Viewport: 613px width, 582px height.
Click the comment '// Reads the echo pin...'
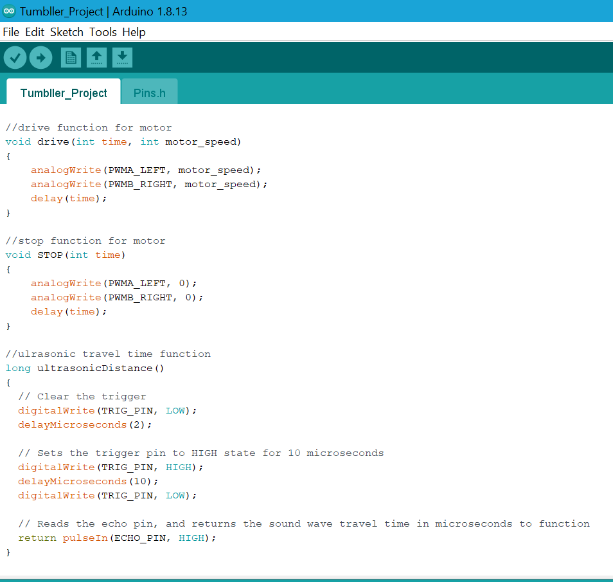[x=304, y=524]
